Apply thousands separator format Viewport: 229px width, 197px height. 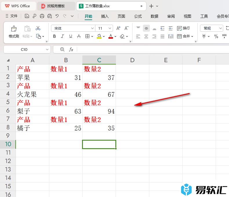point(224,36)
